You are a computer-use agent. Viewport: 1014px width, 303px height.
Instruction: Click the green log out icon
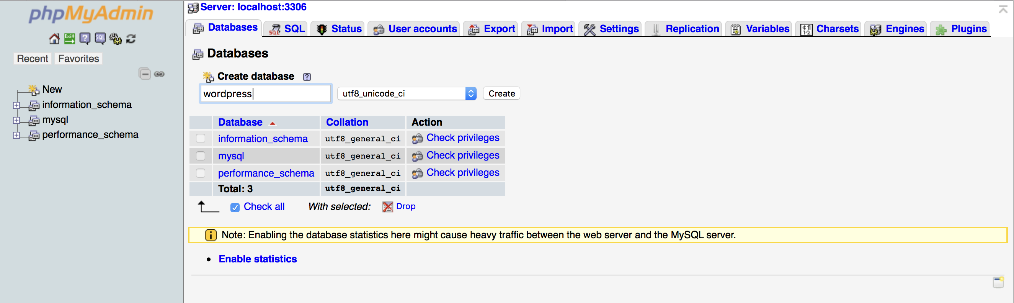tap(70, 39)
